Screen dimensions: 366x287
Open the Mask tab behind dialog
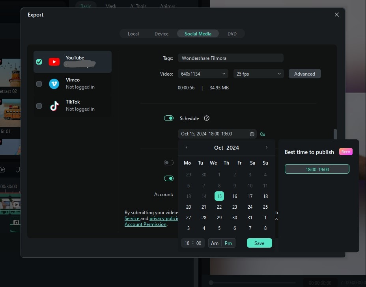[x=111, y=6]
